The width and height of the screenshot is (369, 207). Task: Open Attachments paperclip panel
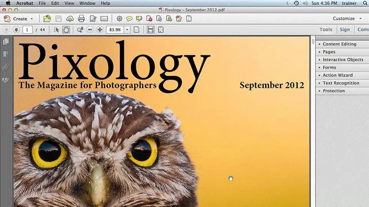point(6,67)
